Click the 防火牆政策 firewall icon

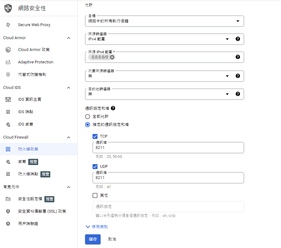click(x=8, y=149)
